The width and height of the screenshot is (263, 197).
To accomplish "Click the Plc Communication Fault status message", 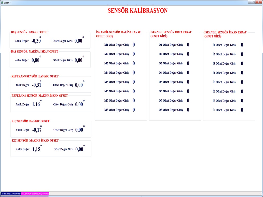I will pos(35,194).
